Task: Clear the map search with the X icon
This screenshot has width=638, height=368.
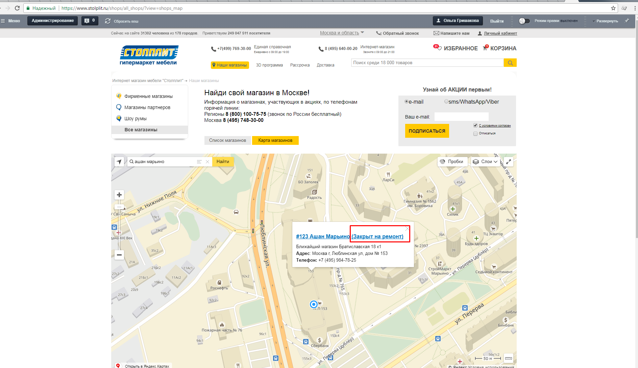Action: (x=207, y=162)
